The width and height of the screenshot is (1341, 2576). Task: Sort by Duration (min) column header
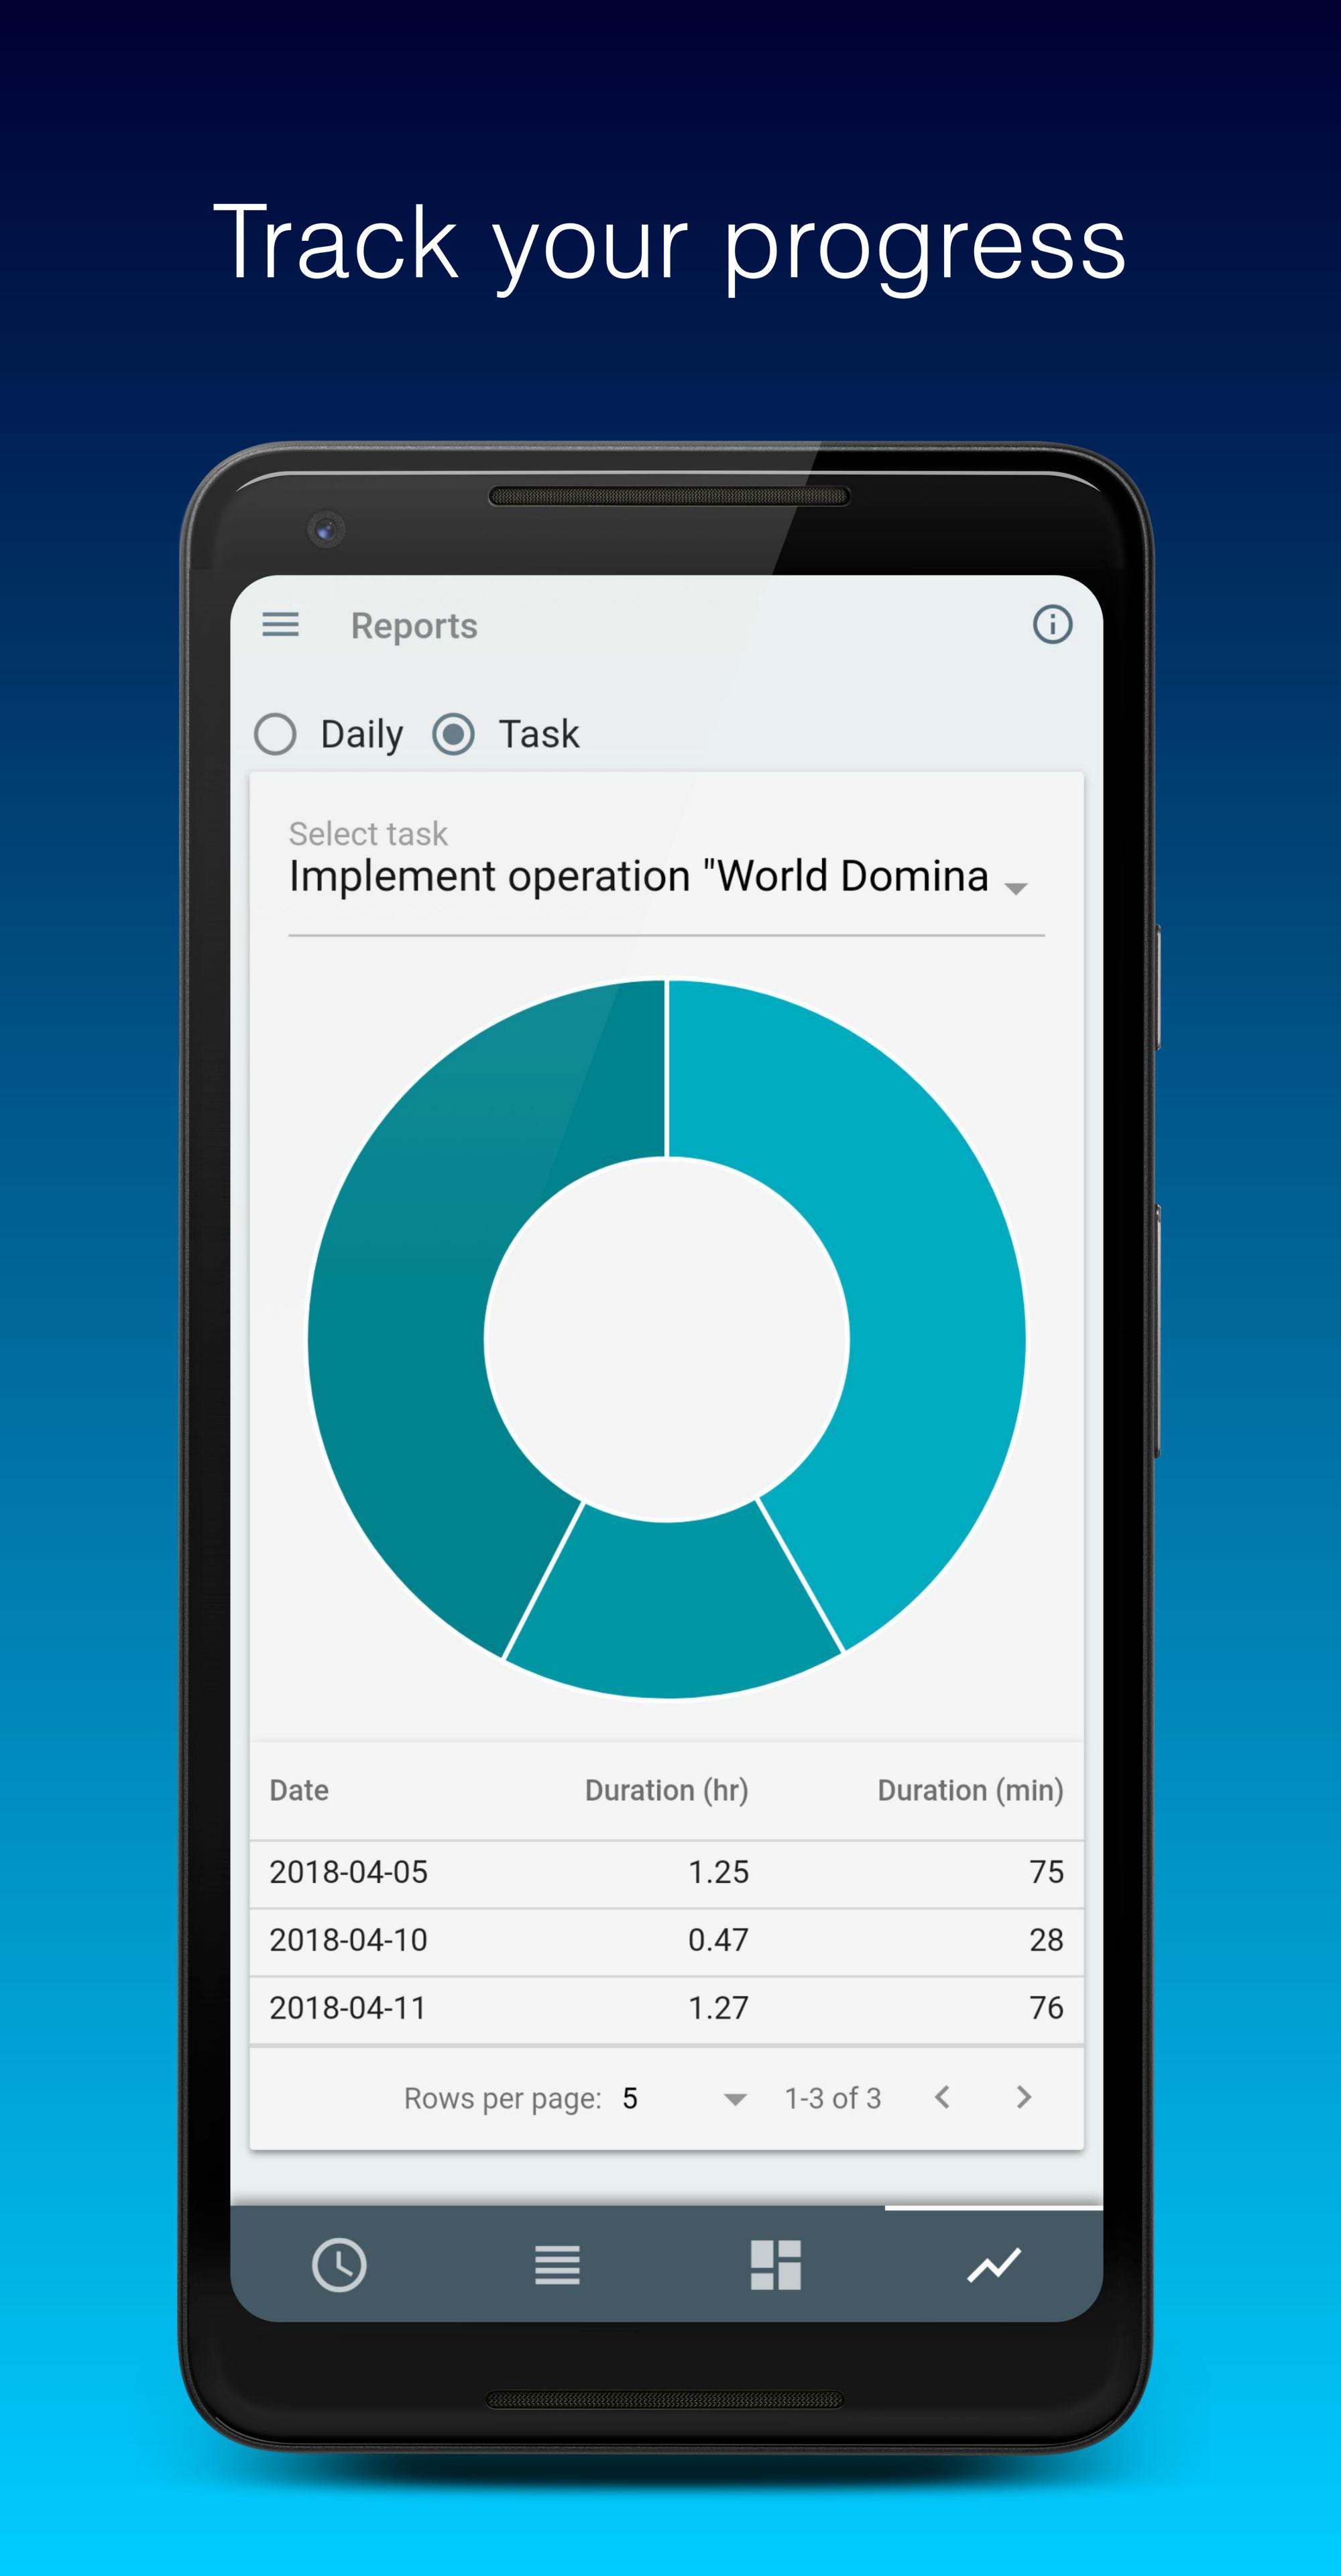coord(970,1790)
